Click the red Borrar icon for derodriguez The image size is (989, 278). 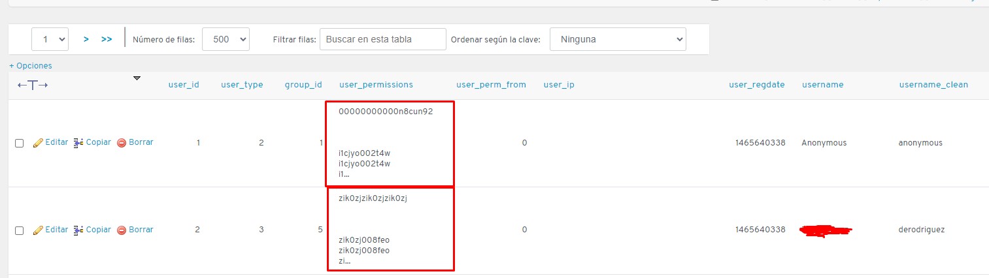(122, 230)
